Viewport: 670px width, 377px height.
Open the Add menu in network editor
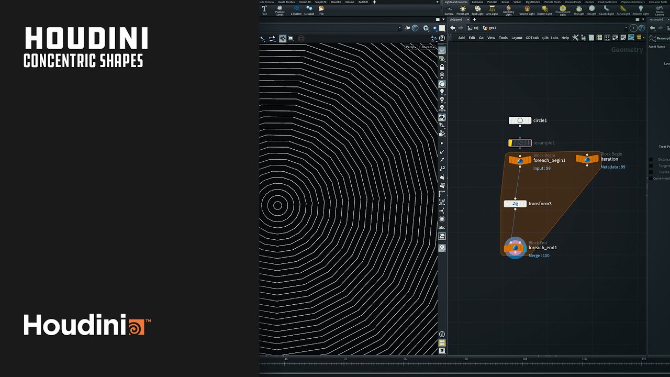click(x=461, y=38)
